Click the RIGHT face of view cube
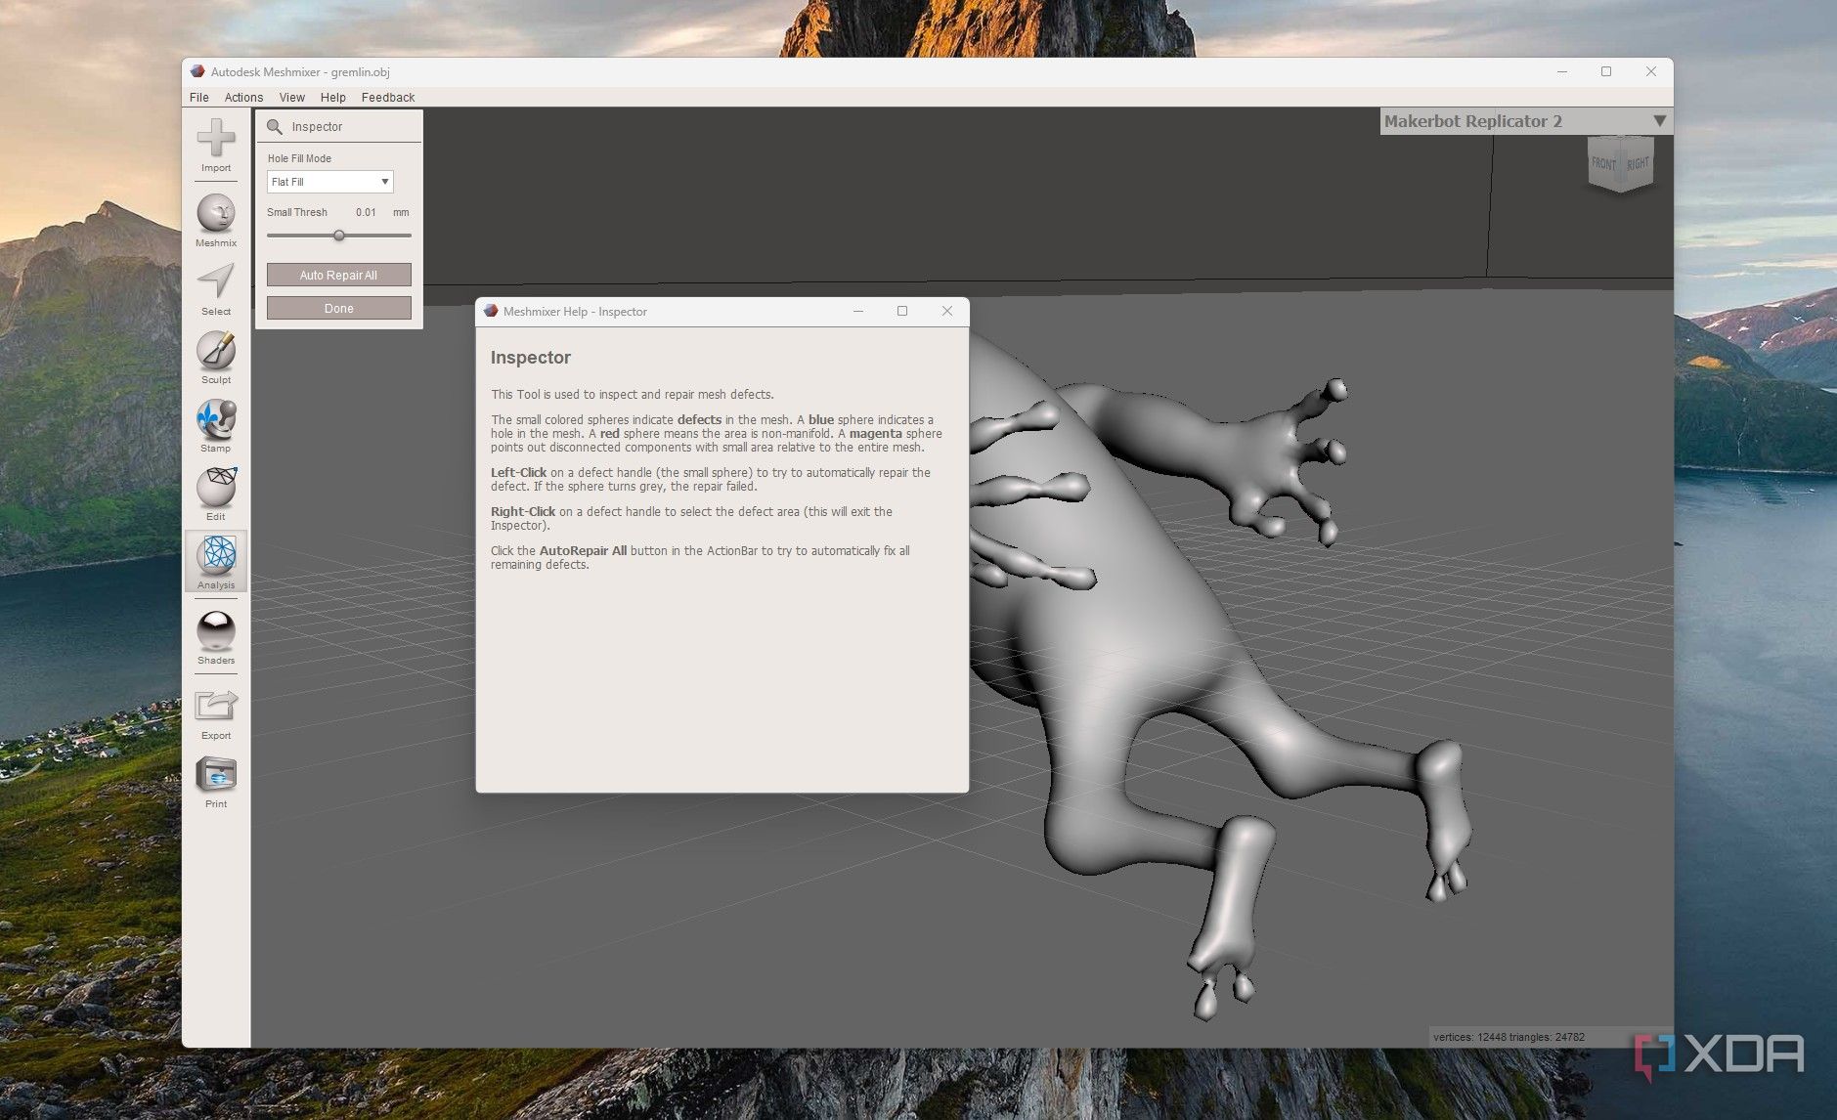The image size is (1837, 1120). click(1638, 163)
